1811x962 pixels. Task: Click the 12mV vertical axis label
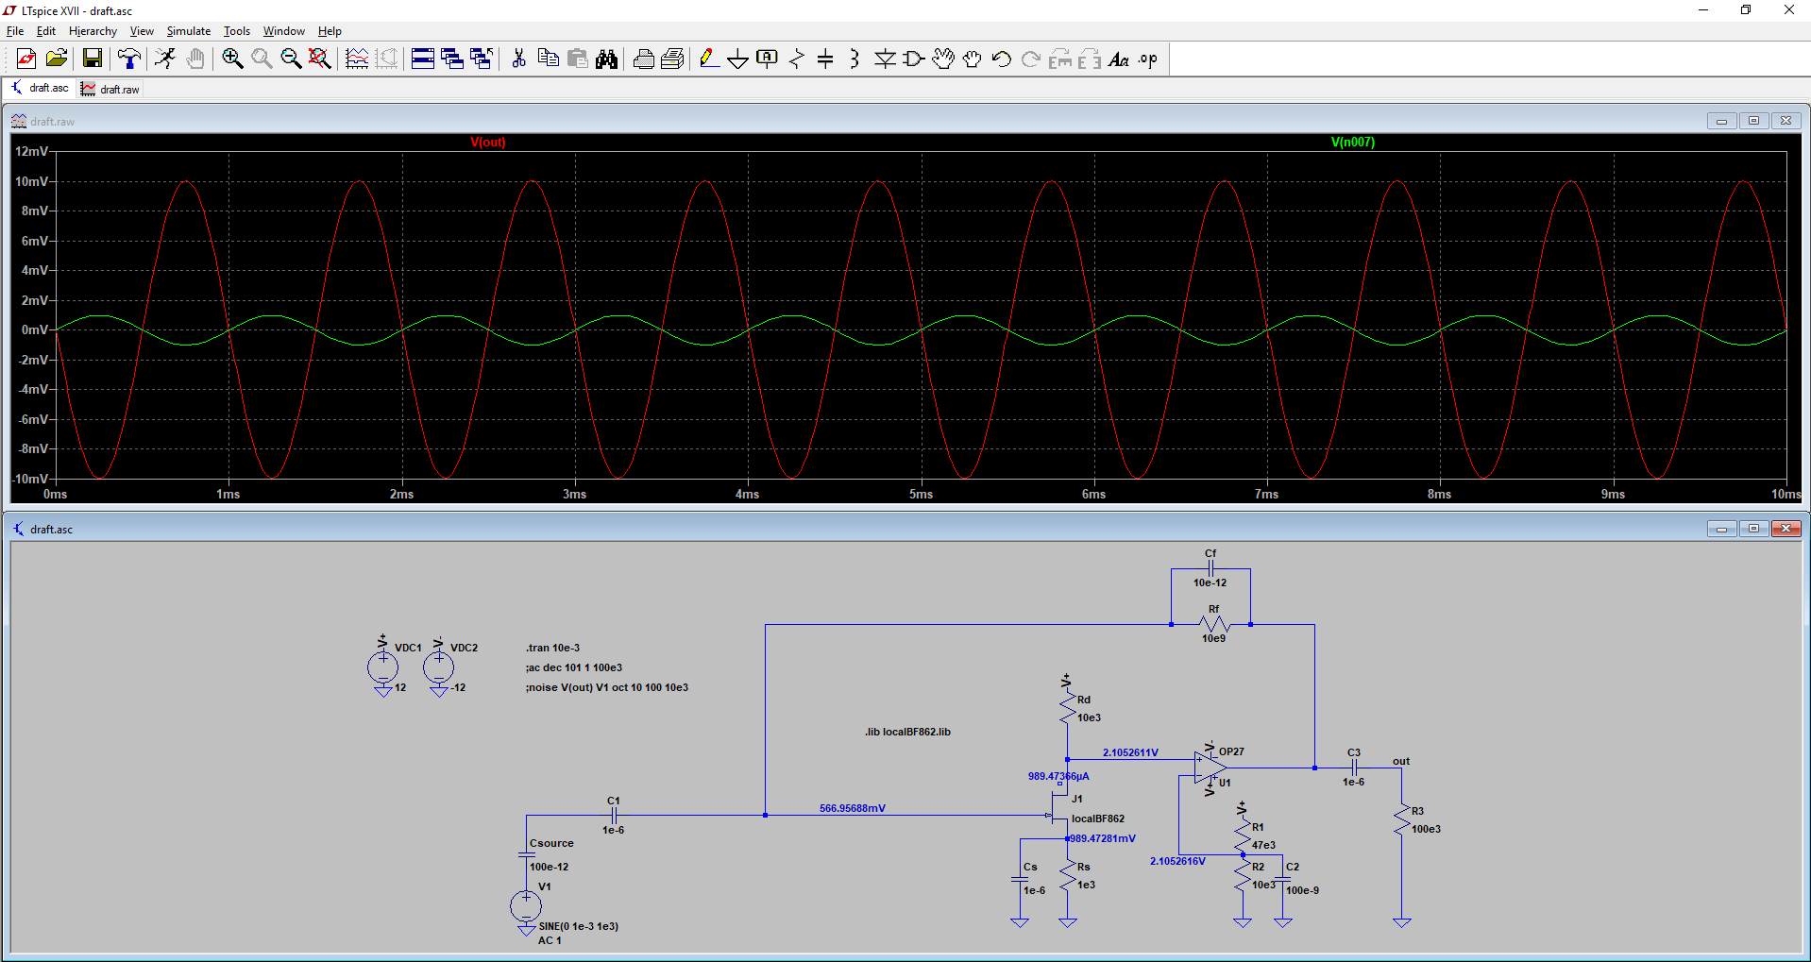(x=32, y=151)
